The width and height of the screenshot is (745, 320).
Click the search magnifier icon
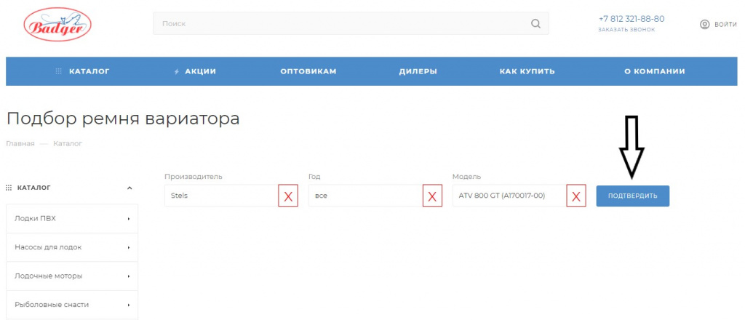[535, 24]
